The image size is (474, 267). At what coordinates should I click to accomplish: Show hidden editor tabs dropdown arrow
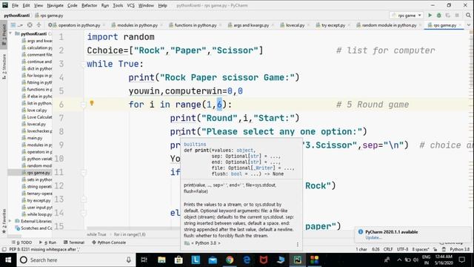click(469, 25)
